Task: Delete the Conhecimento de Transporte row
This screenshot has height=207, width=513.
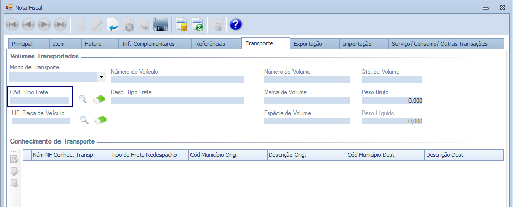Action: pyautogui.click(x=14, y=183)
